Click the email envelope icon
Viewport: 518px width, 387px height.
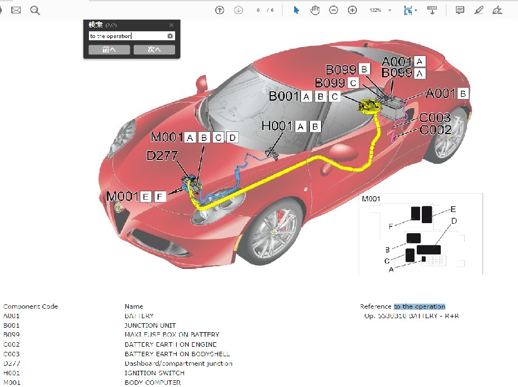pyautogui.click(x=16, y=10)
